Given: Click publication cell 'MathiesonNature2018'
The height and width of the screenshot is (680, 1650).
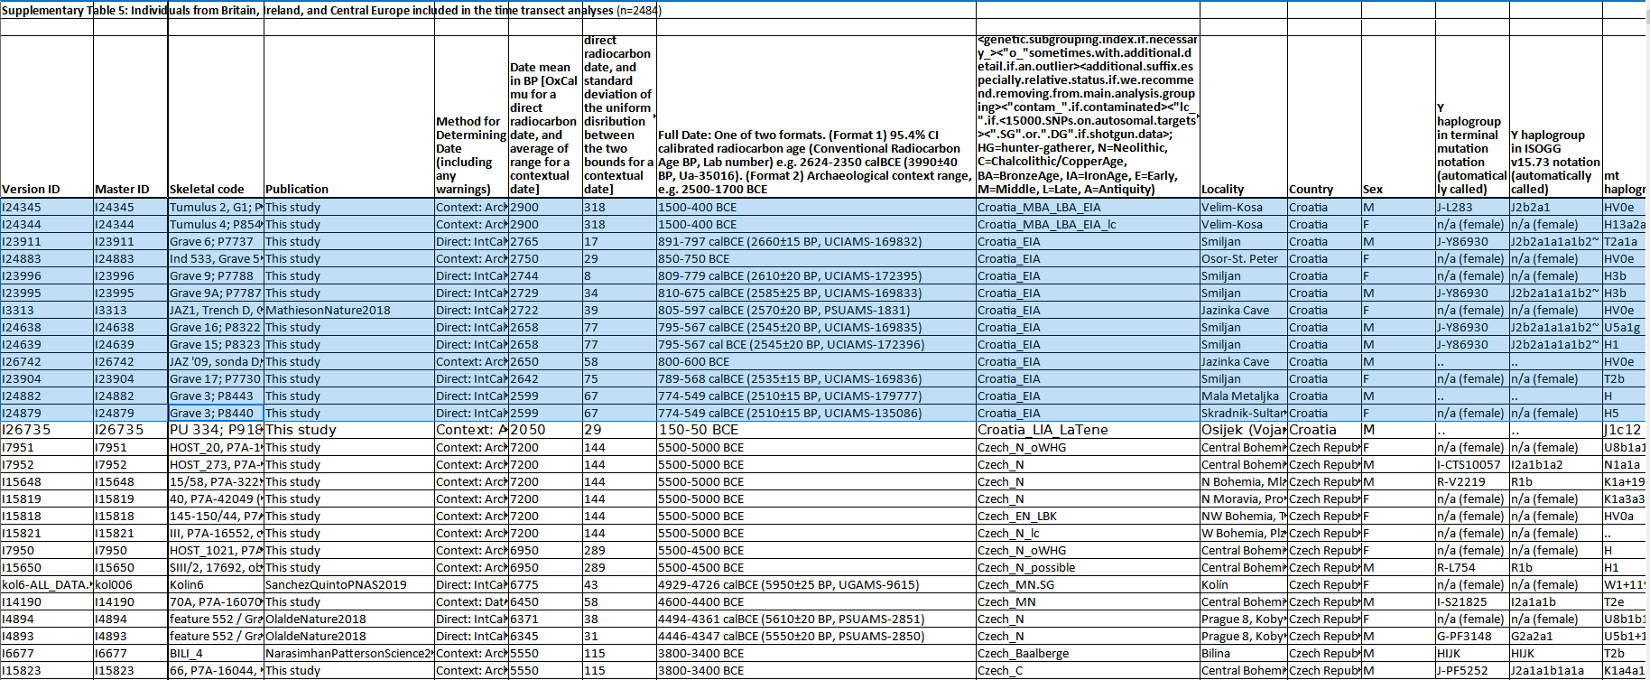Looking at the screenshot, I should pos(348,311).
